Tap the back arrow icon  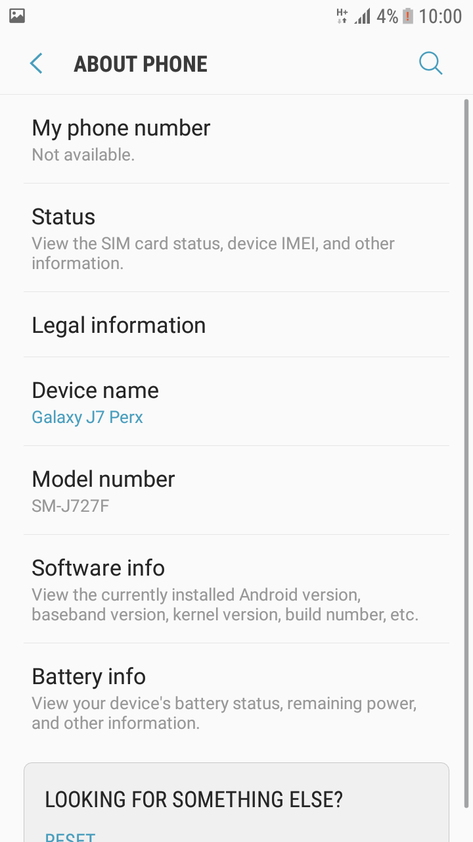tap(36, 64)
